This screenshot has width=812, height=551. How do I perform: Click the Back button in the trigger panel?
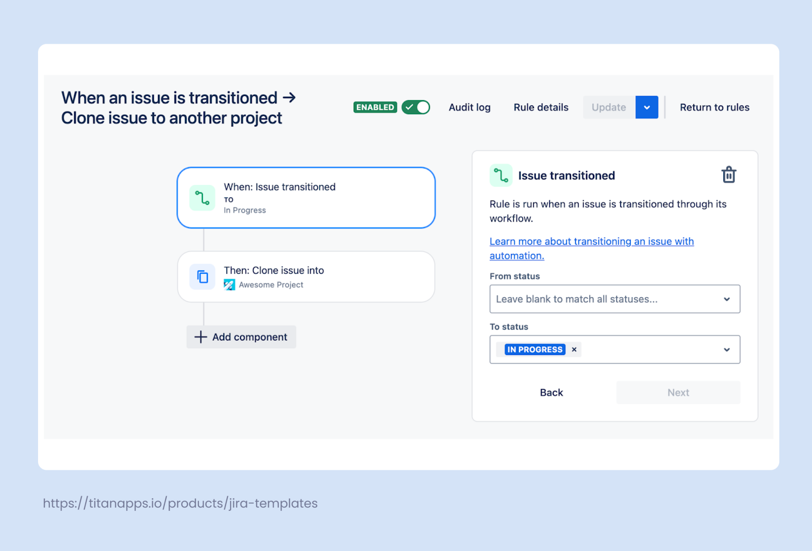point(551,392)
